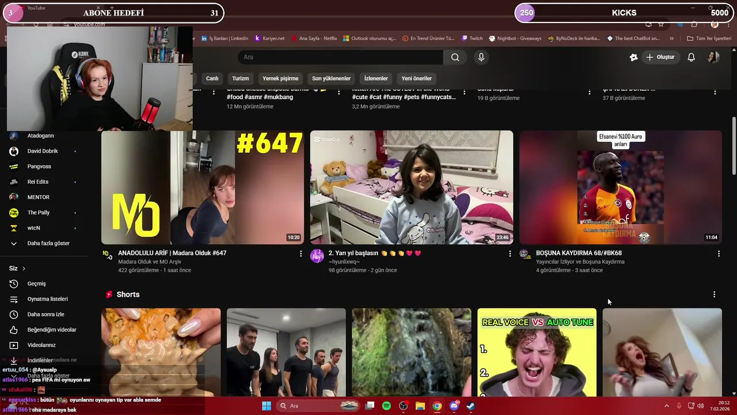Play the Madara Olduk #647 thumbnail
This screenshot has width=737, height=415.
coord(203,187)
